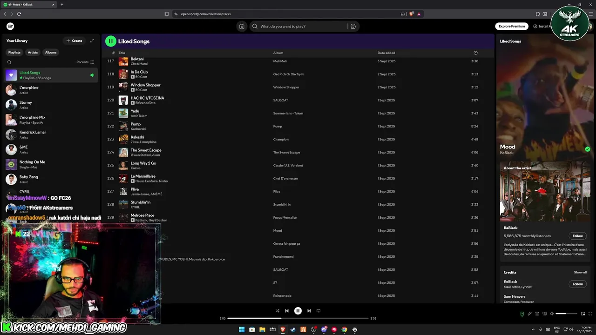
Task: Toggle the green saved checkmark for Mood
Action: point(588,149)
